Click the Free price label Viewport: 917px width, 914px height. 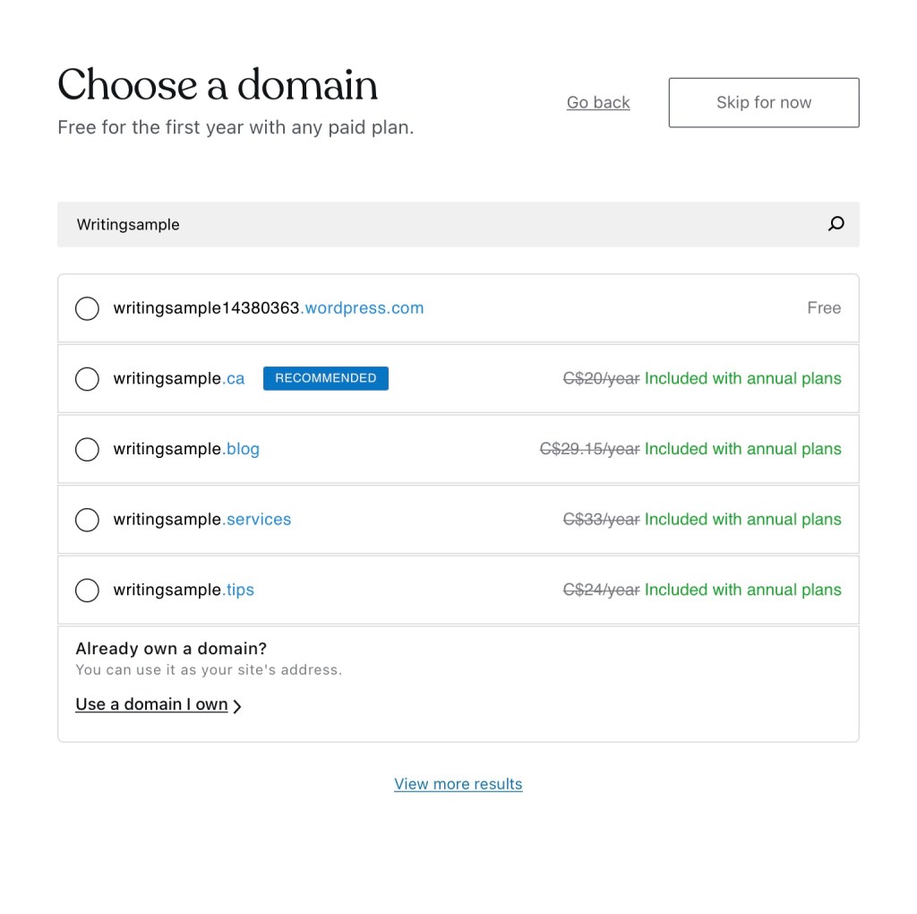coord(824,308)
